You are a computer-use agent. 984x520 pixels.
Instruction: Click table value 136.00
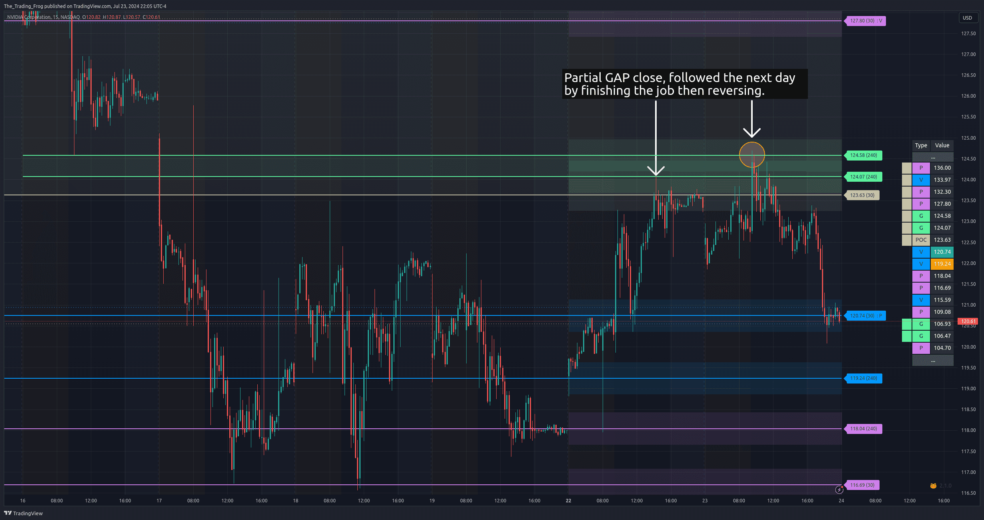pos(942,168)
